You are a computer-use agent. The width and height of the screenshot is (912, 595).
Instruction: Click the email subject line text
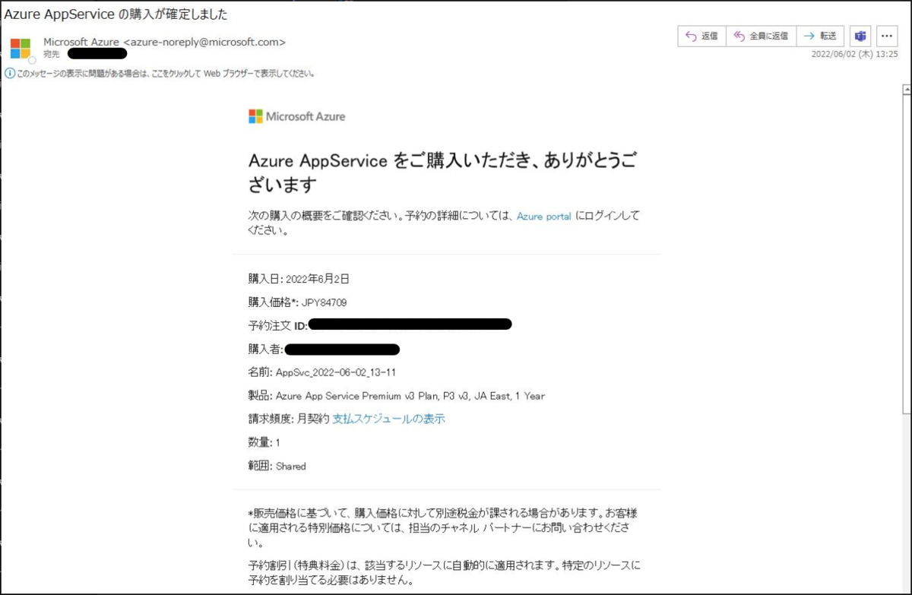116,14
